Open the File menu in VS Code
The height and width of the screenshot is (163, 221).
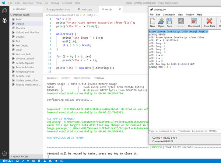point(10,3)
